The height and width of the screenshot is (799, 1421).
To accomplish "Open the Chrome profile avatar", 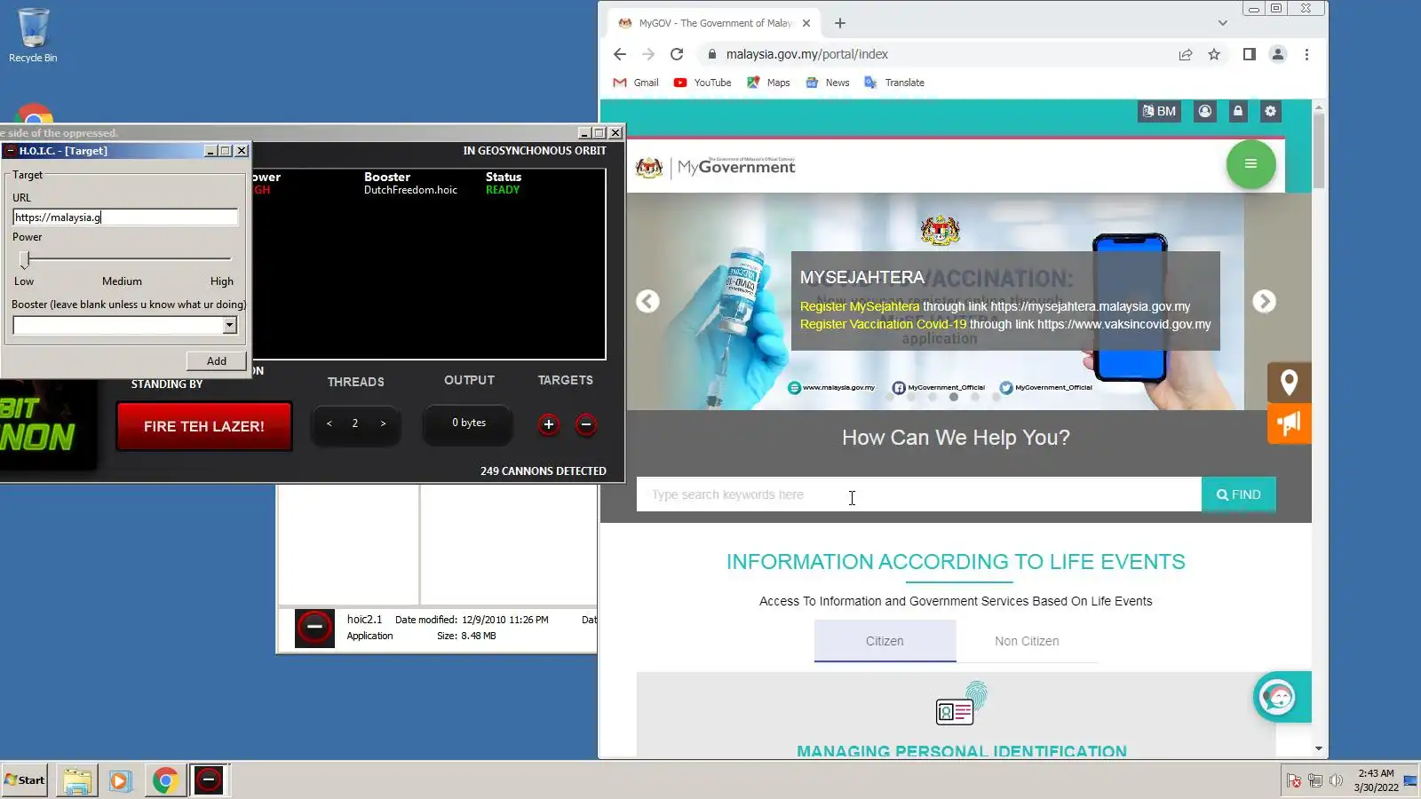I will [x=1278, y=54].
